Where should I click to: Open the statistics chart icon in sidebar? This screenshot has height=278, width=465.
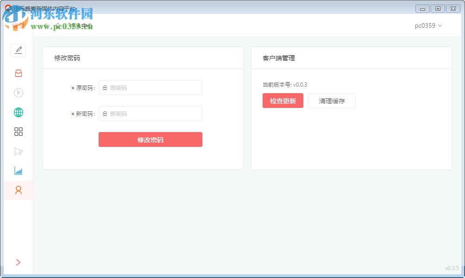19,171
